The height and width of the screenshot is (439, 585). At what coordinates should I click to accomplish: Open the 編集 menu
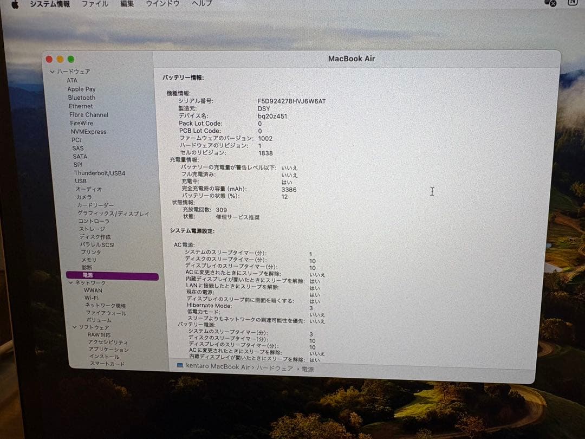(127, 4)
